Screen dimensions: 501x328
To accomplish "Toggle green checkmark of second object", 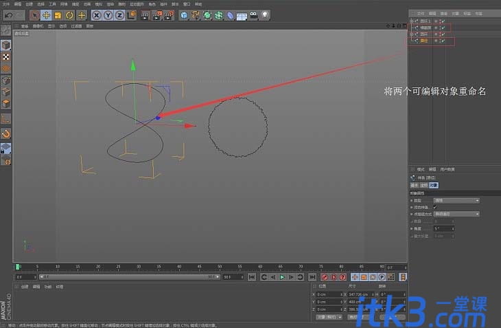I will pos(443,28).
